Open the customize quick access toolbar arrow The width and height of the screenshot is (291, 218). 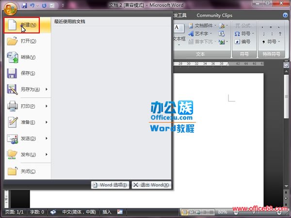point(63,5)
